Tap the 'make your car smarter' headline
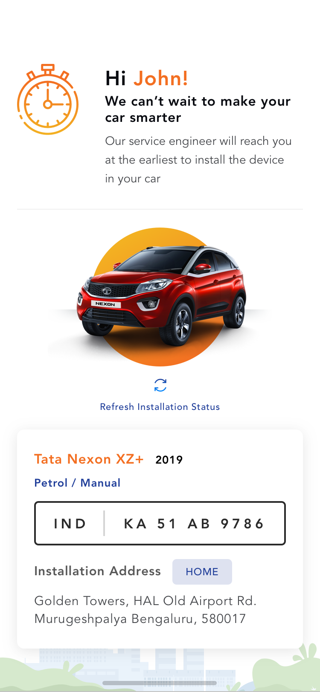 198,109
